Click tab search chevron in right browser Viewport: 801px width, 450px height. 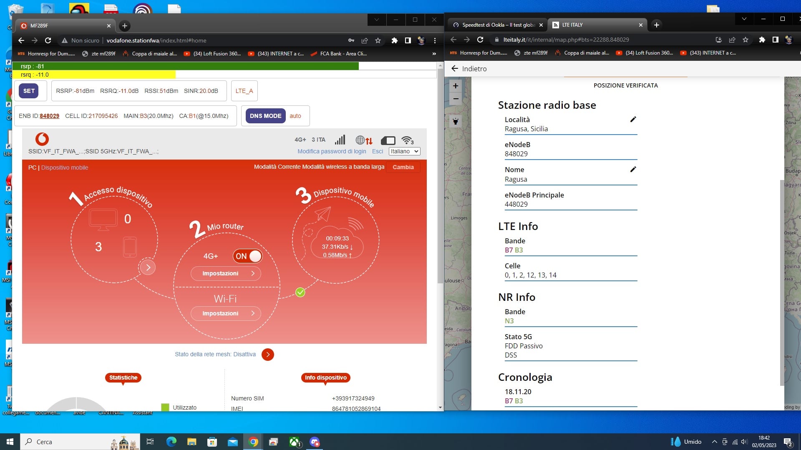(744, 19)
